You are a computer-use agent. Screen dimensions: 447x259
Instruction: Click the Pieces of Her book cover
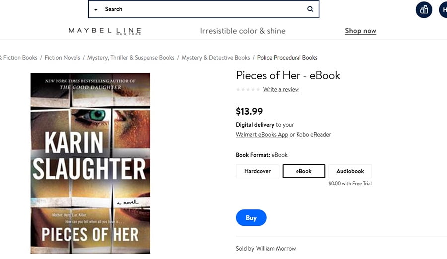coord(90,163)
